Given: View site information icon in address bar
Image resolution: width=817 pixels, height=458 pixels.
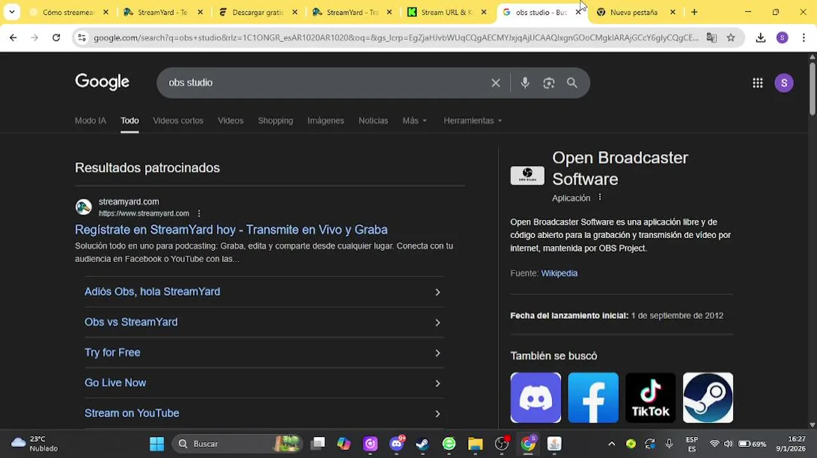Looking at the screenshot, I should tap(81, 38).
